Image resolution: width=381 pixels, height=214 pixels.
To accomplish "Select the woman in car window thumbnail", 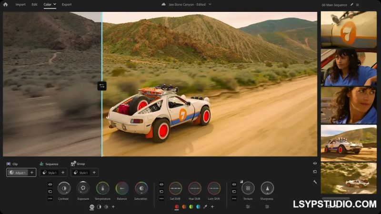I will (349, 67).
